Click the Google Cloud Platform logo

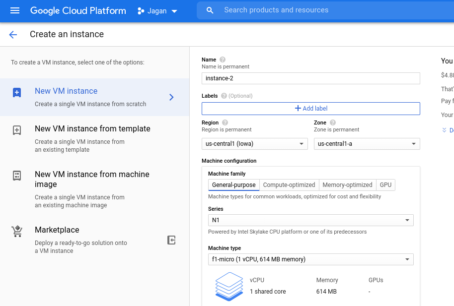[x=78, y=11]
